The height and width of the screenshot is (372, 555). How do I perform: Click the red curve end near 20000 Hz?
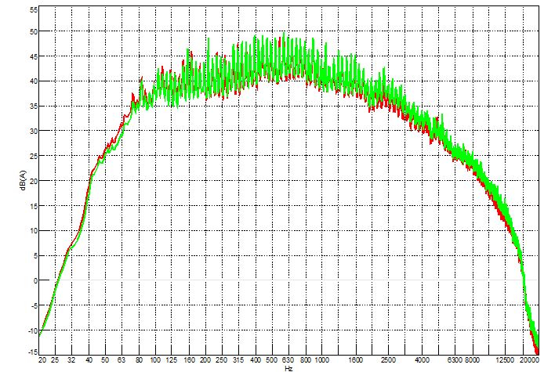coord(536,349)
